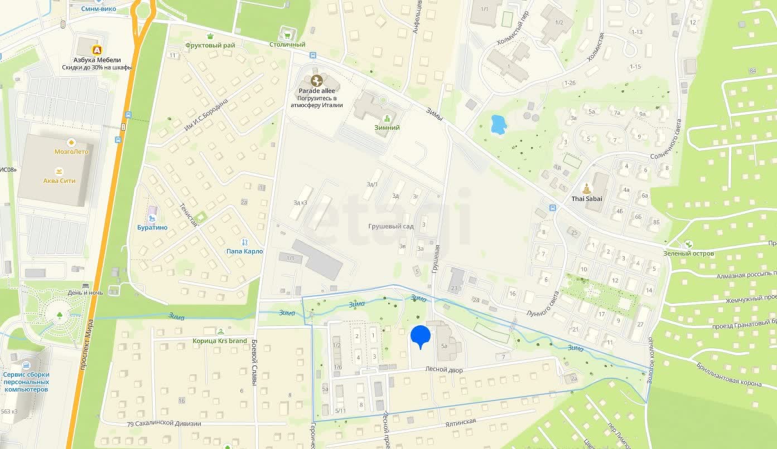The height and width of the screenshot is (449, 777).
Task: Select the Грушевый сад district label
Action: pos(391,227)
